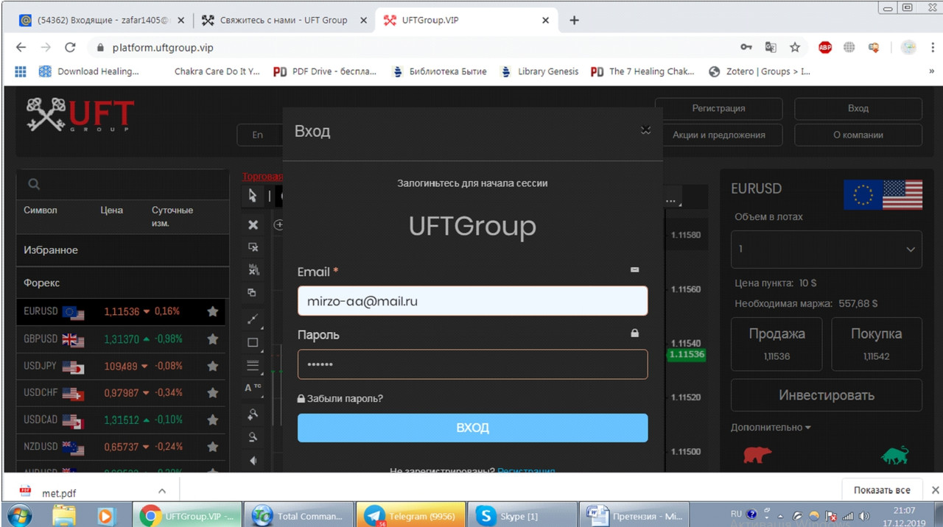Image resolution: width=943 pixels, height=527 pixels.
Task: Toggle favorite star for GBPUSD
Action: pyautogui.click(x=213, y=339)
